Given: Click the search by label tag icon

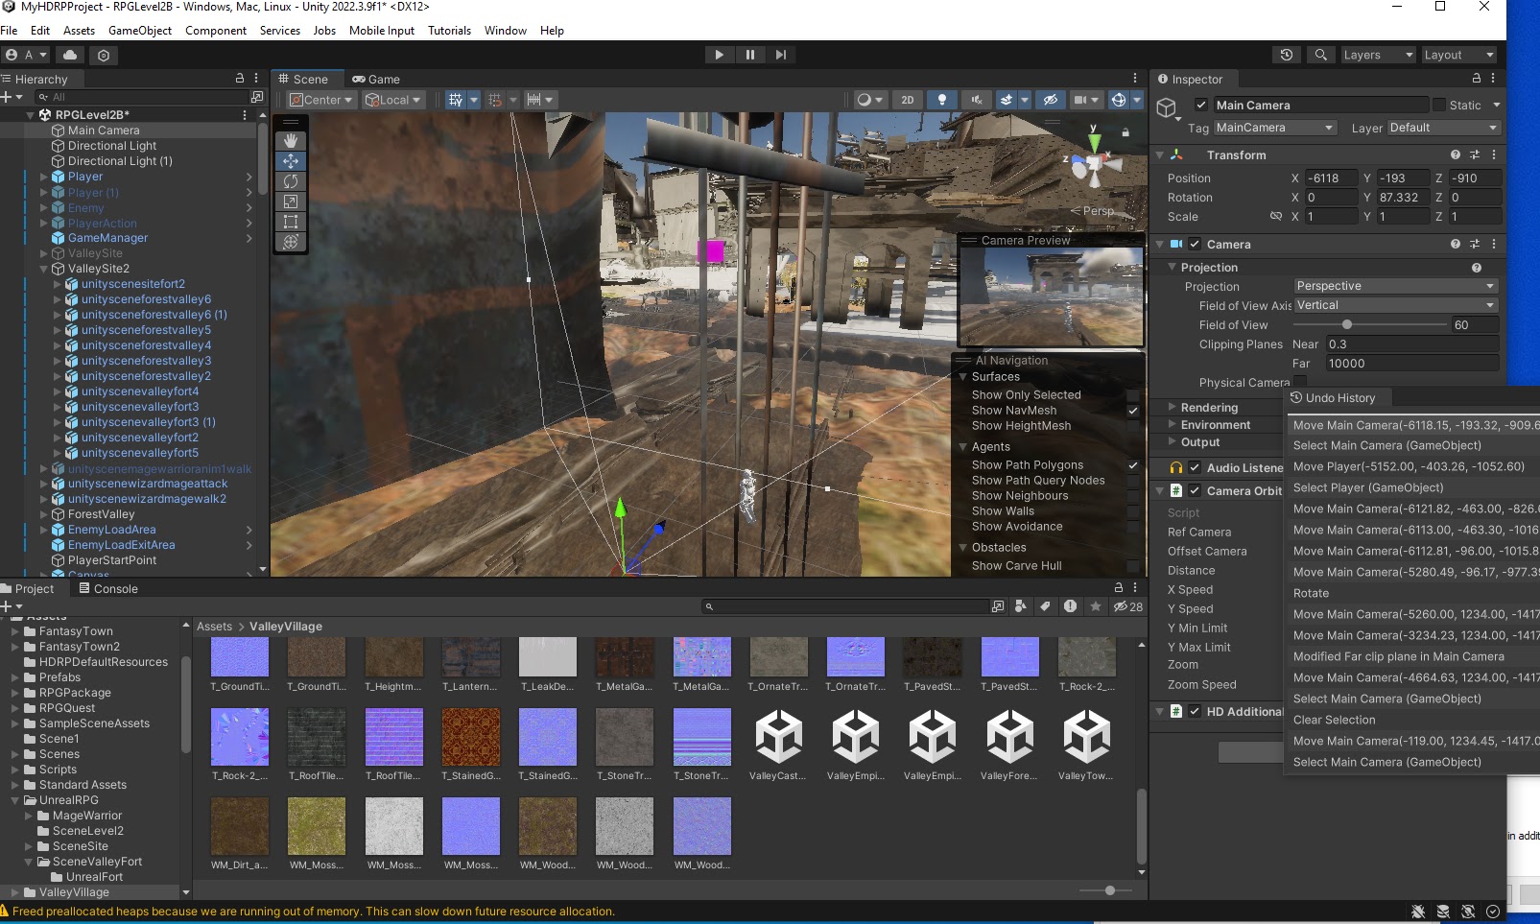Looking at the screenshot, I should click(x=1045, y=606).
